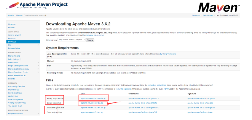Click the Apache breadcrumb link
The image size is (252, 120).
coord(11,15)
